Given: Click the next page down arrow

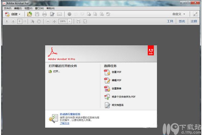Looking at the screenshot, I should [13, 21].
